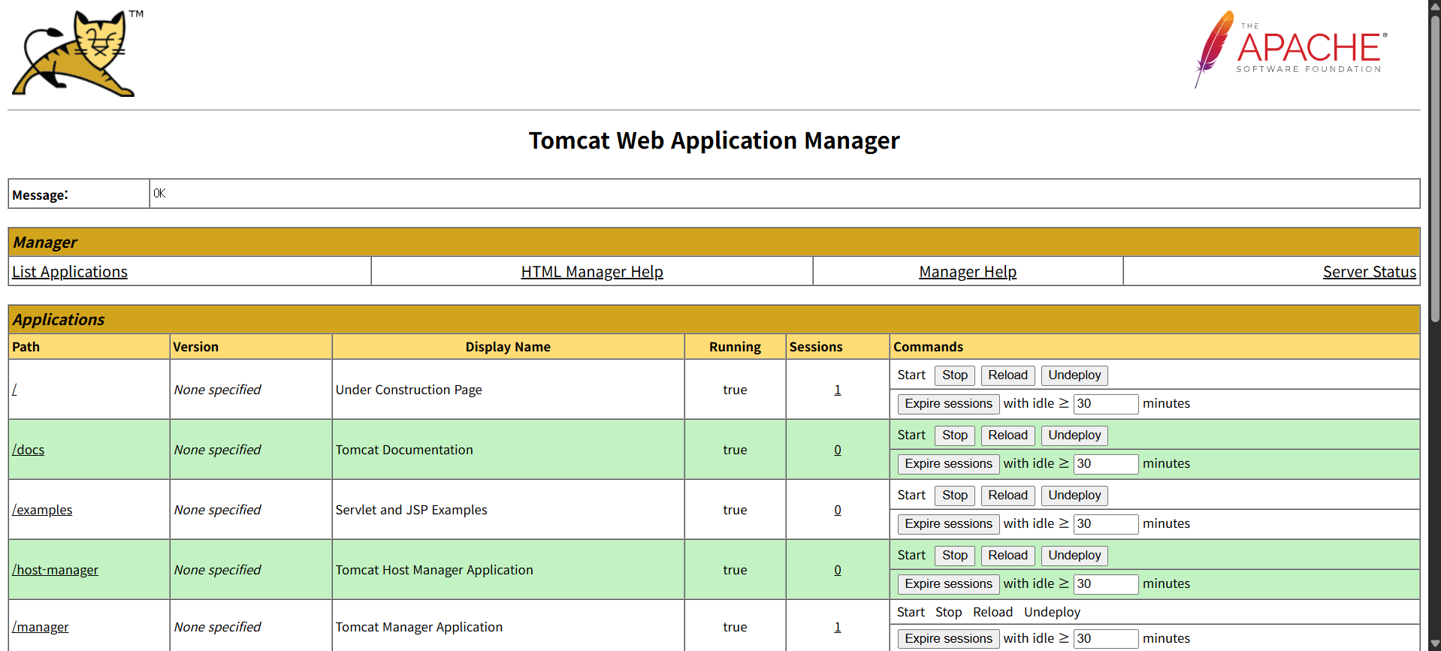Image resolution: width=1441 pixels, height=651 pixels.
Task: View the root application's session count link
Action: click(x=838, y=390)
